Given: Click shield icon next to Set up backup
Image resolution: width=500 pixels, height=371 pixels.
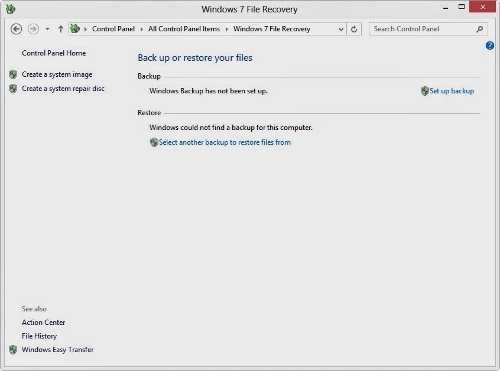Looking at the screenshot, I should 425,91.
